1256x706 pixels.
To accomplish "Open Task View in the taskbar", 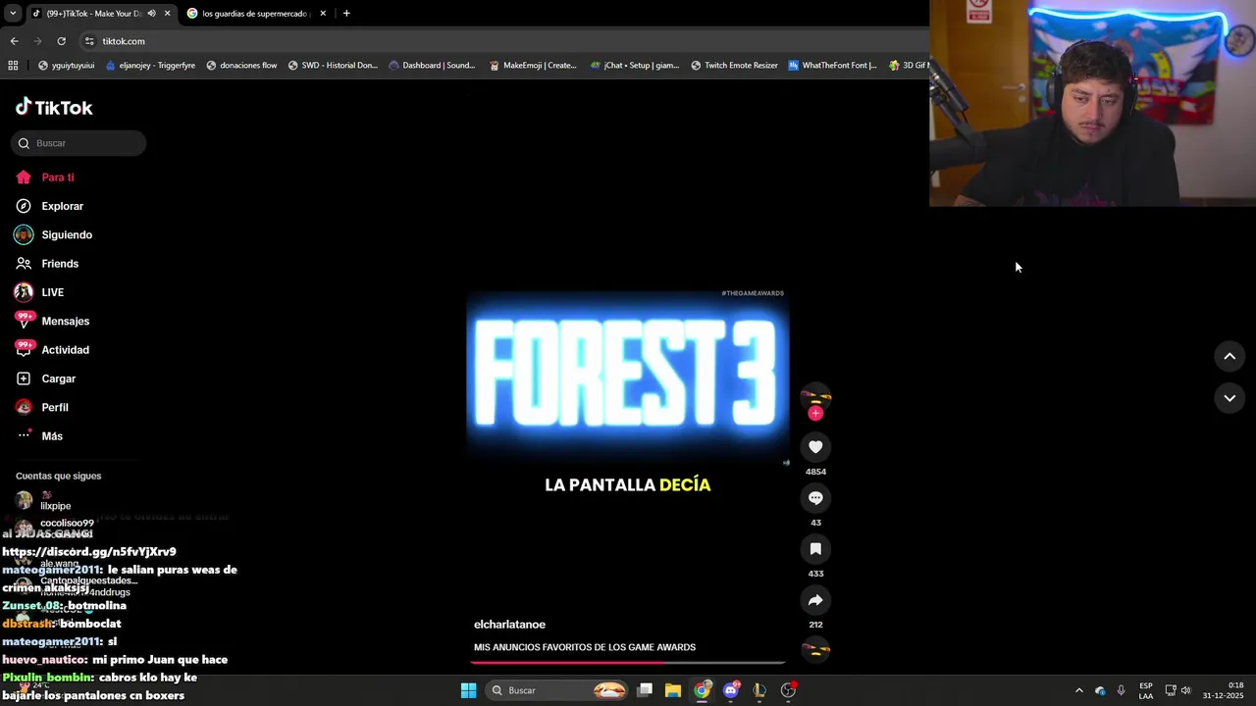I will pos(645,690).
